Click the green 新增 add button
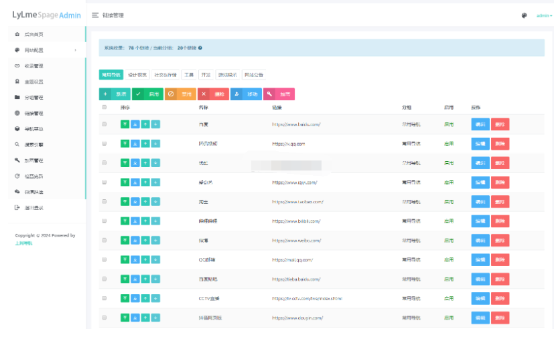This screenshot has width=554, height=339. coord(115,94)
